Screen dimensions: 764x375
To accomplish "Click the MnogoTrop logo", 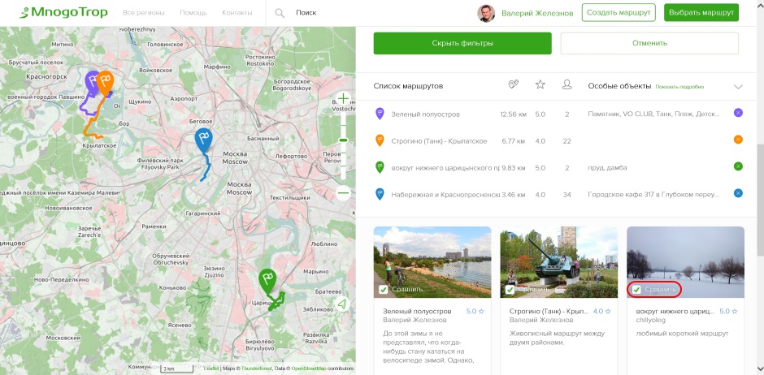I will pyautogui.click(x=63, y=12).
